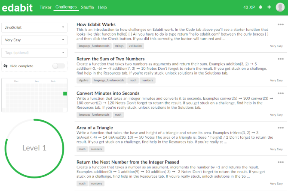288x191 pixels.
Task: Open the Tags (optional) dropdown
Action: click(34, 53)
